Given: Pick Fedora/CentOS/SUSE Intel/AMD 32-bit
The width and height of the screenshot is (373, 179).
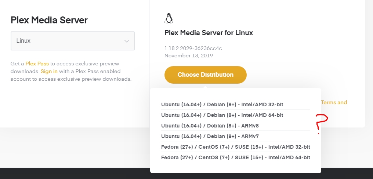Looking at the screenshot, I should 235,147.
